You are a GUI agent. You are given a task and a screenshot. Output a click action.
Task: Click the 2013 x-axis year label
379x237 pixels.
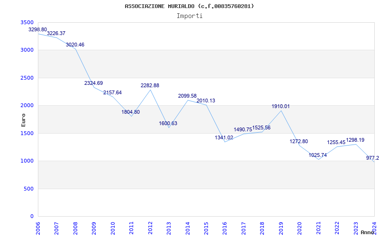click(169, 228)
